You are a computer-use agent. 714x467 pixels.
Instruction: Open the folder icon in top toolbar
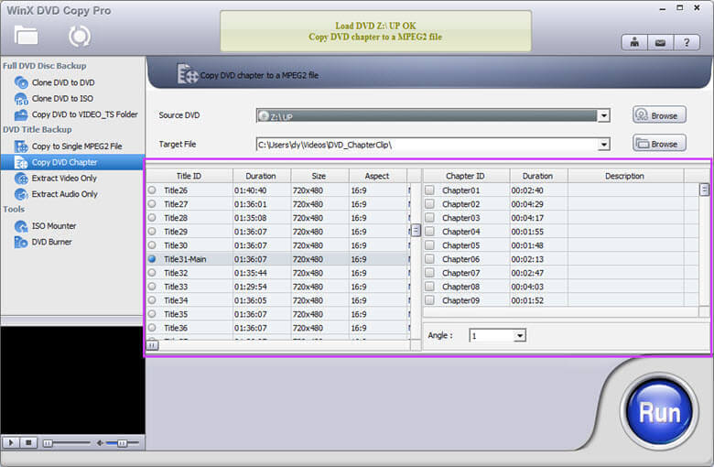pos(26,36)
